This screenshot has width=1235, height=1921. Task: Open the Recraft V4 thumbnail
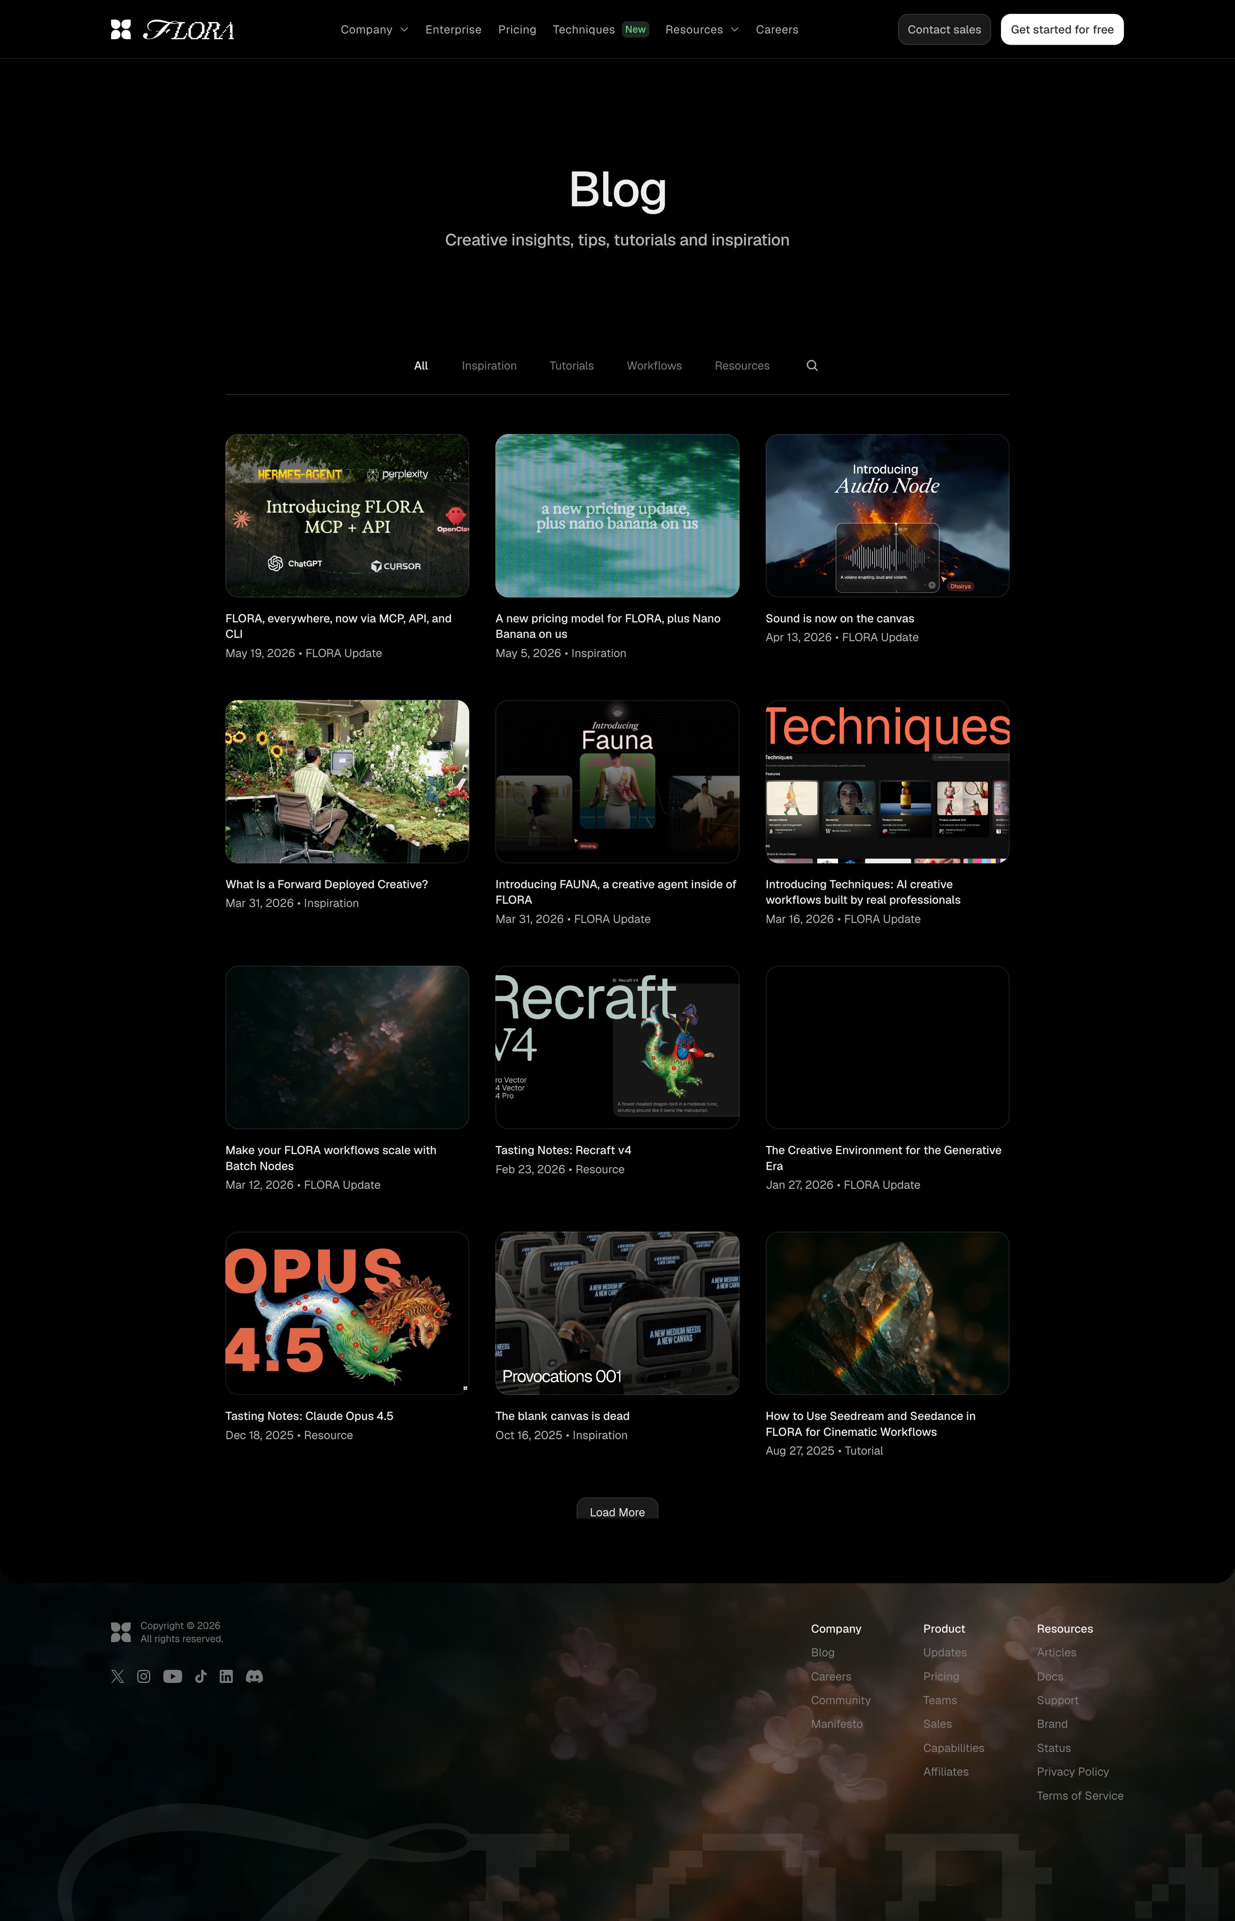pos(617,1047)
